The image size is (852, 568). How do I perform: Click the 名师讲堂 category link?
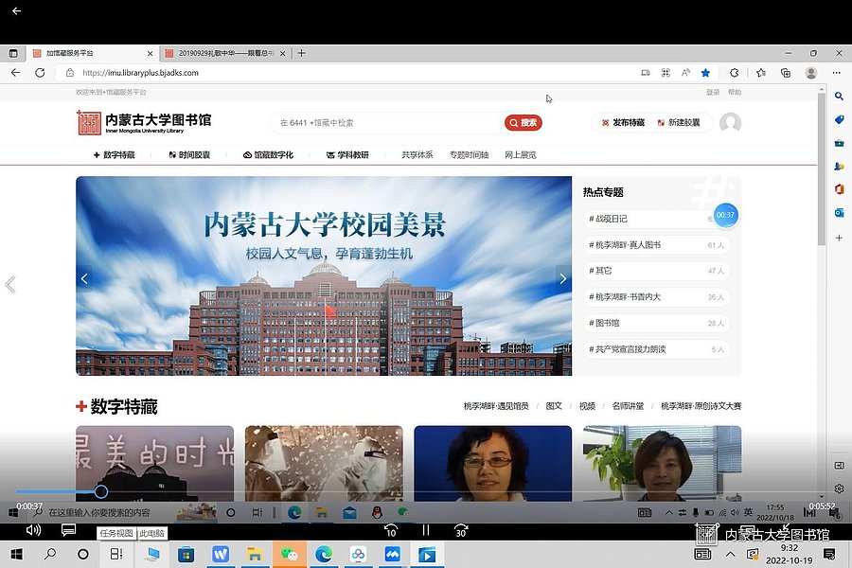(x=628, y=406)
